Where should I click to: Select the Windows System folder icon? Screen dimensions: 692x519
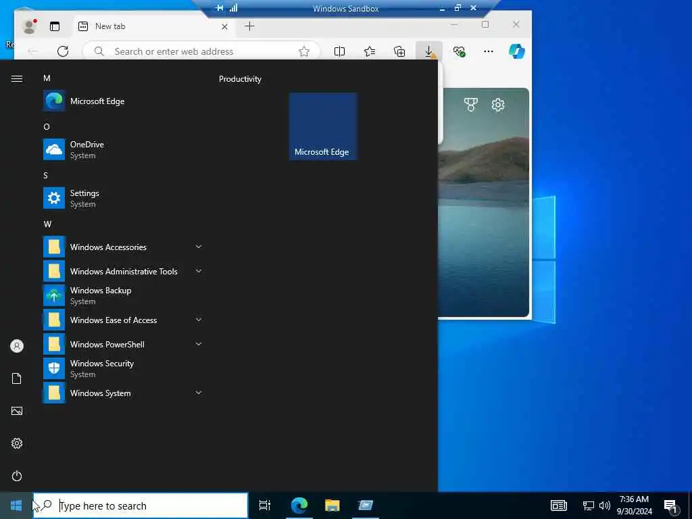(54, 393)
